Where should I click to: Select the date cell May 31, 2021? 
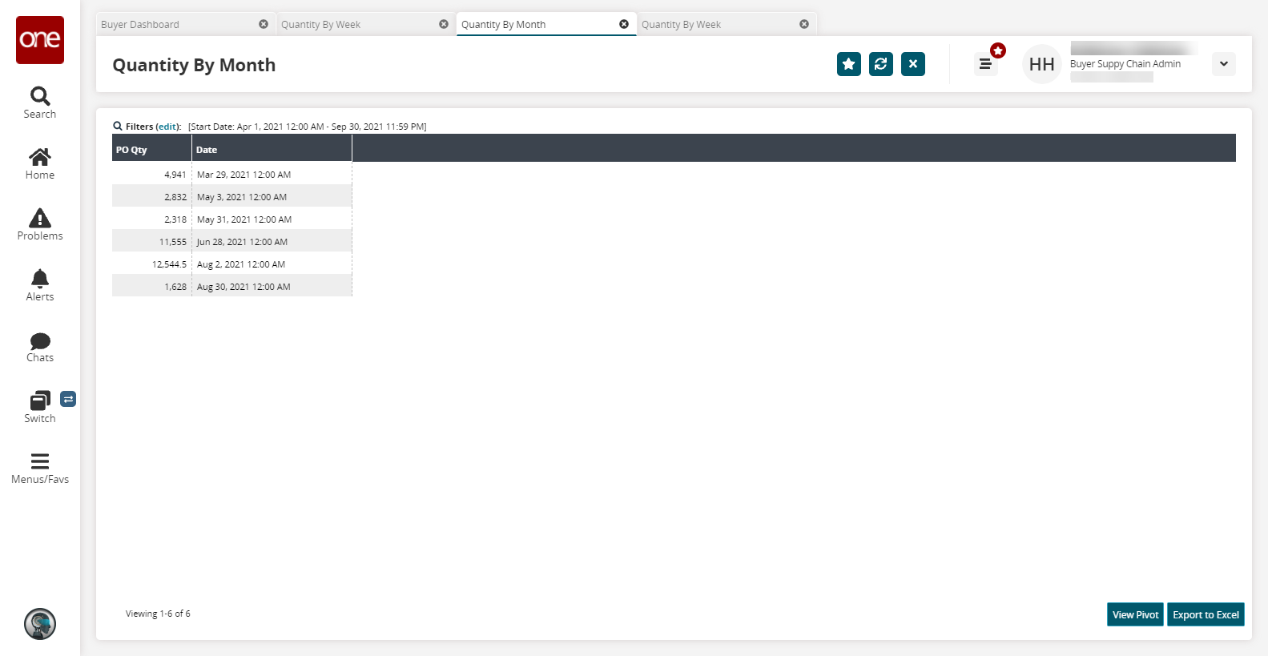click(272, 219)
